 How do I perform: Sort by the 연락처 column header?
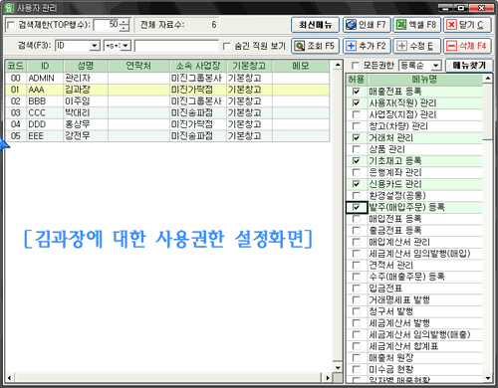tap(138, 66)
